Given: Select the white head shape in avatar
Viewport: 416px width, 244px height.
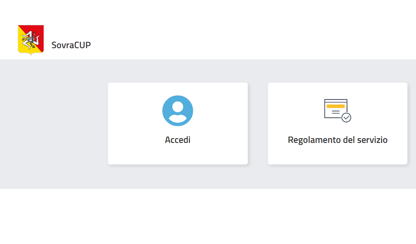Looking at the screenshot, I should [x=178, y=107].
